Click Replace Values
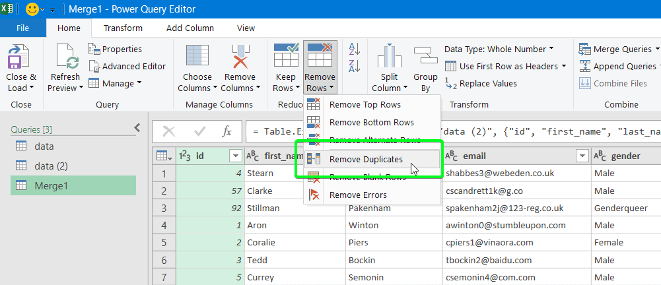Image resolution: width=661 pixels, height=285 pixels. 481,83
